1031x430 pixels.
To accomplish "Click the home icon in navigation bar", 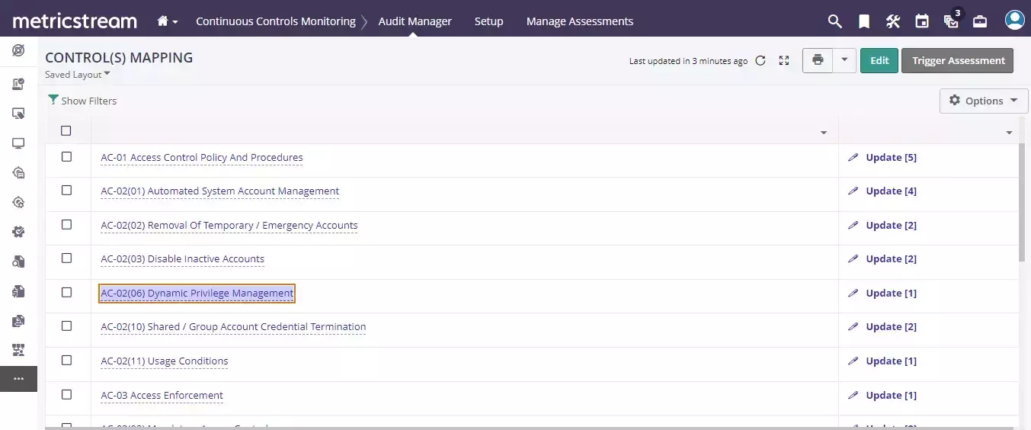I will 162,21.
